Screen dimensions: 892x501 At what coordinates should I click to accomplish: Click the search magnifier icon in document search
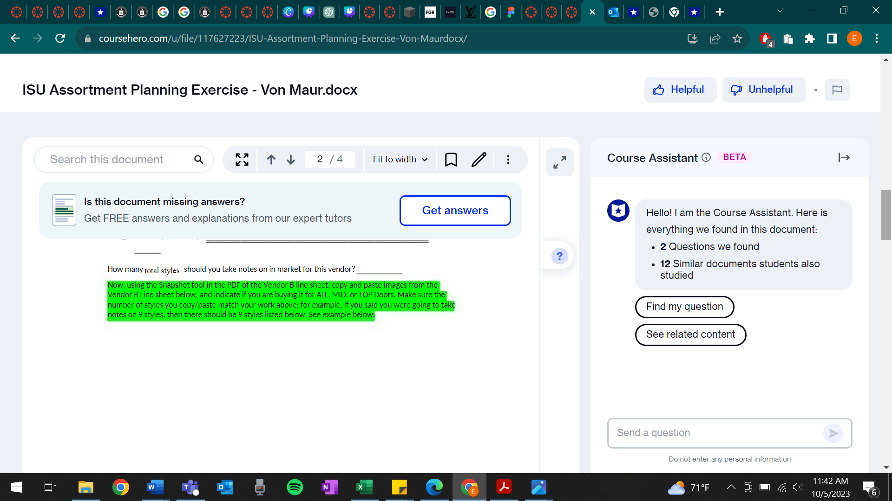pos(198,160)
